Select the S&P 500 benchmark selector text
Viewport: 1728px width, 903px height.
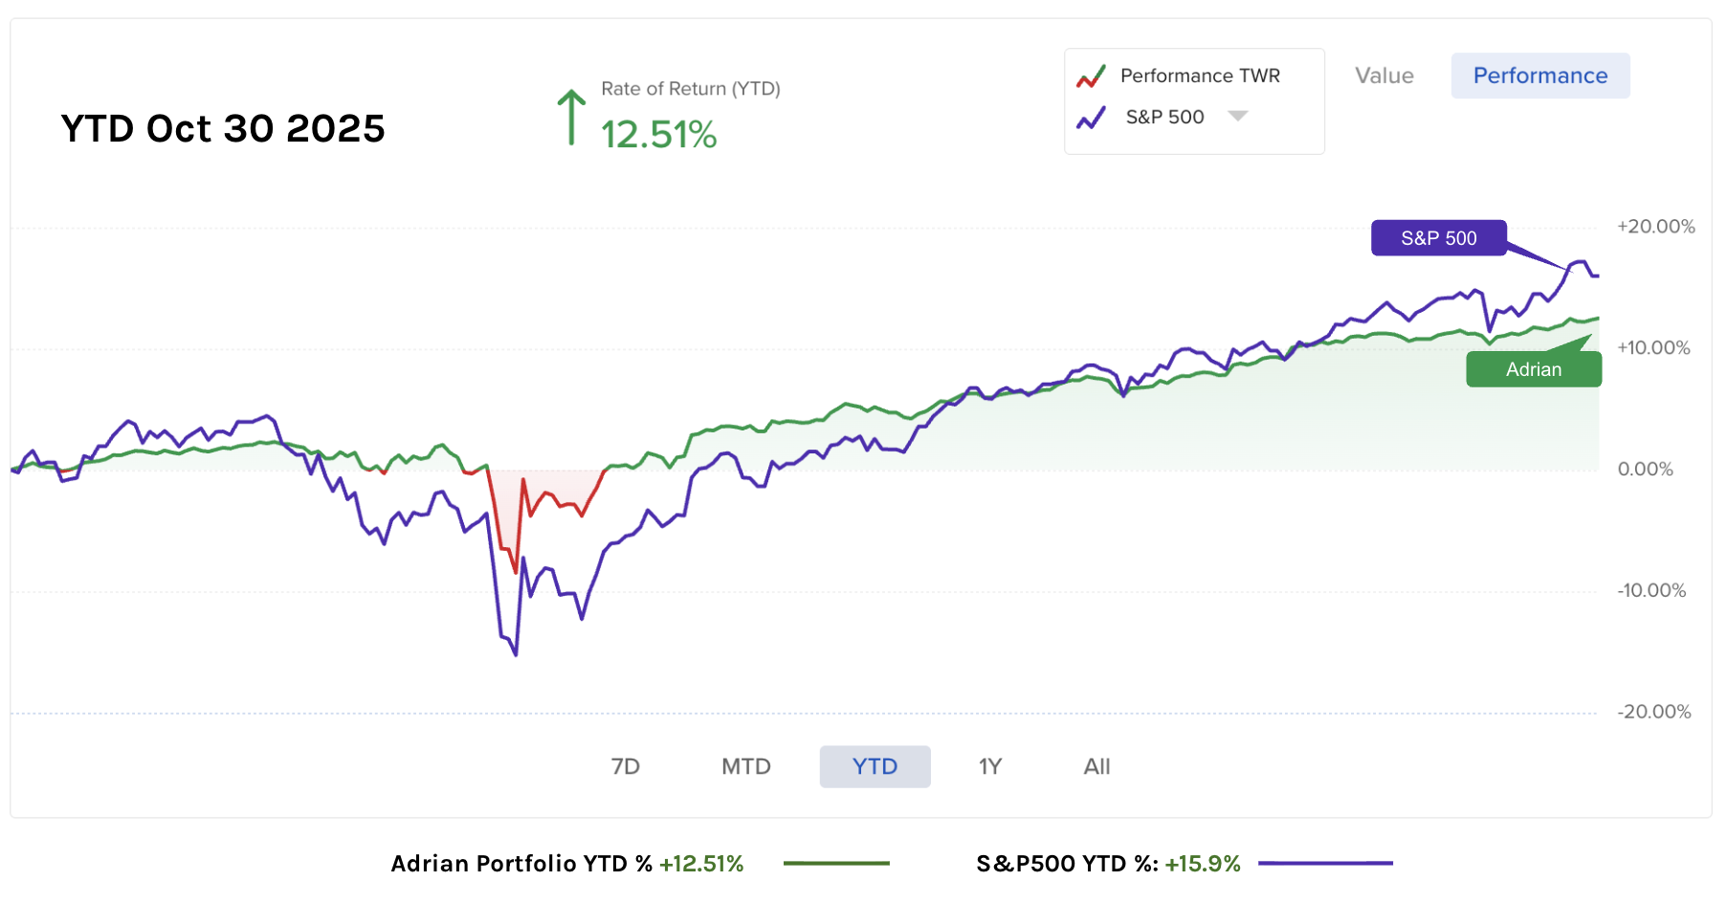[1164, 117]
